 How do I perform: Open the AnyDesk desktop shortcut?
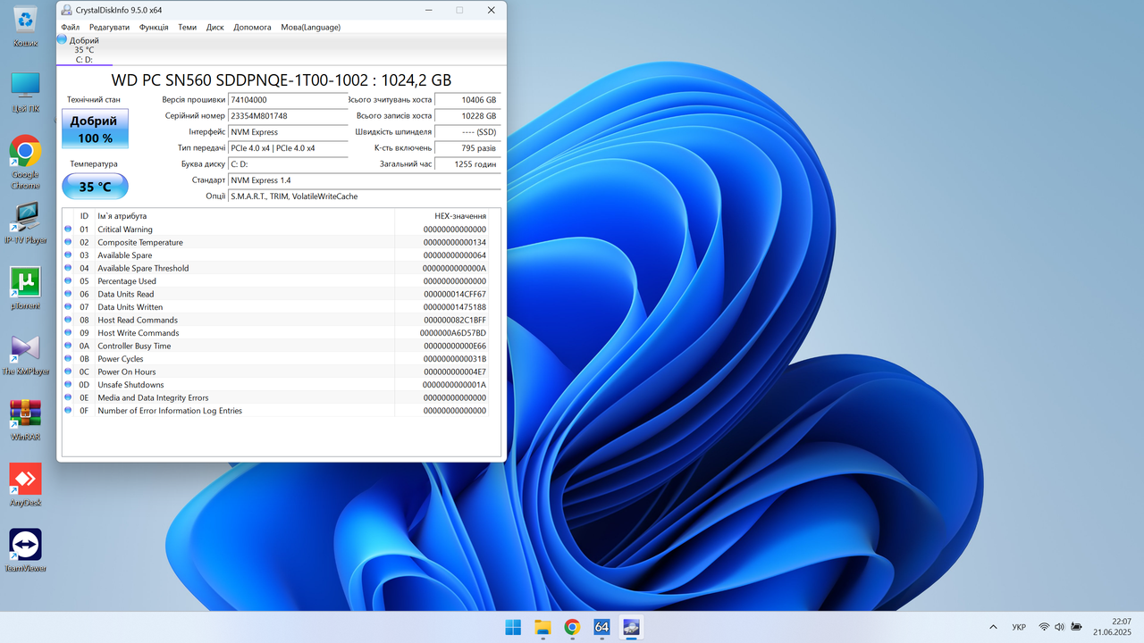click(x=25, y=486)
